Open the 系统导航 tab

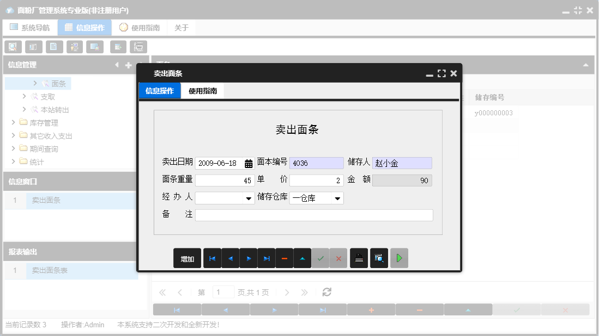[30, 27]
